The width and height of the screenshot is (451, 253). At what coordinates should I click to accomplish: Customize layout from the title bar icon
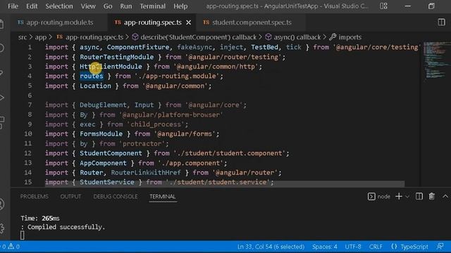(x=383, y=6)
